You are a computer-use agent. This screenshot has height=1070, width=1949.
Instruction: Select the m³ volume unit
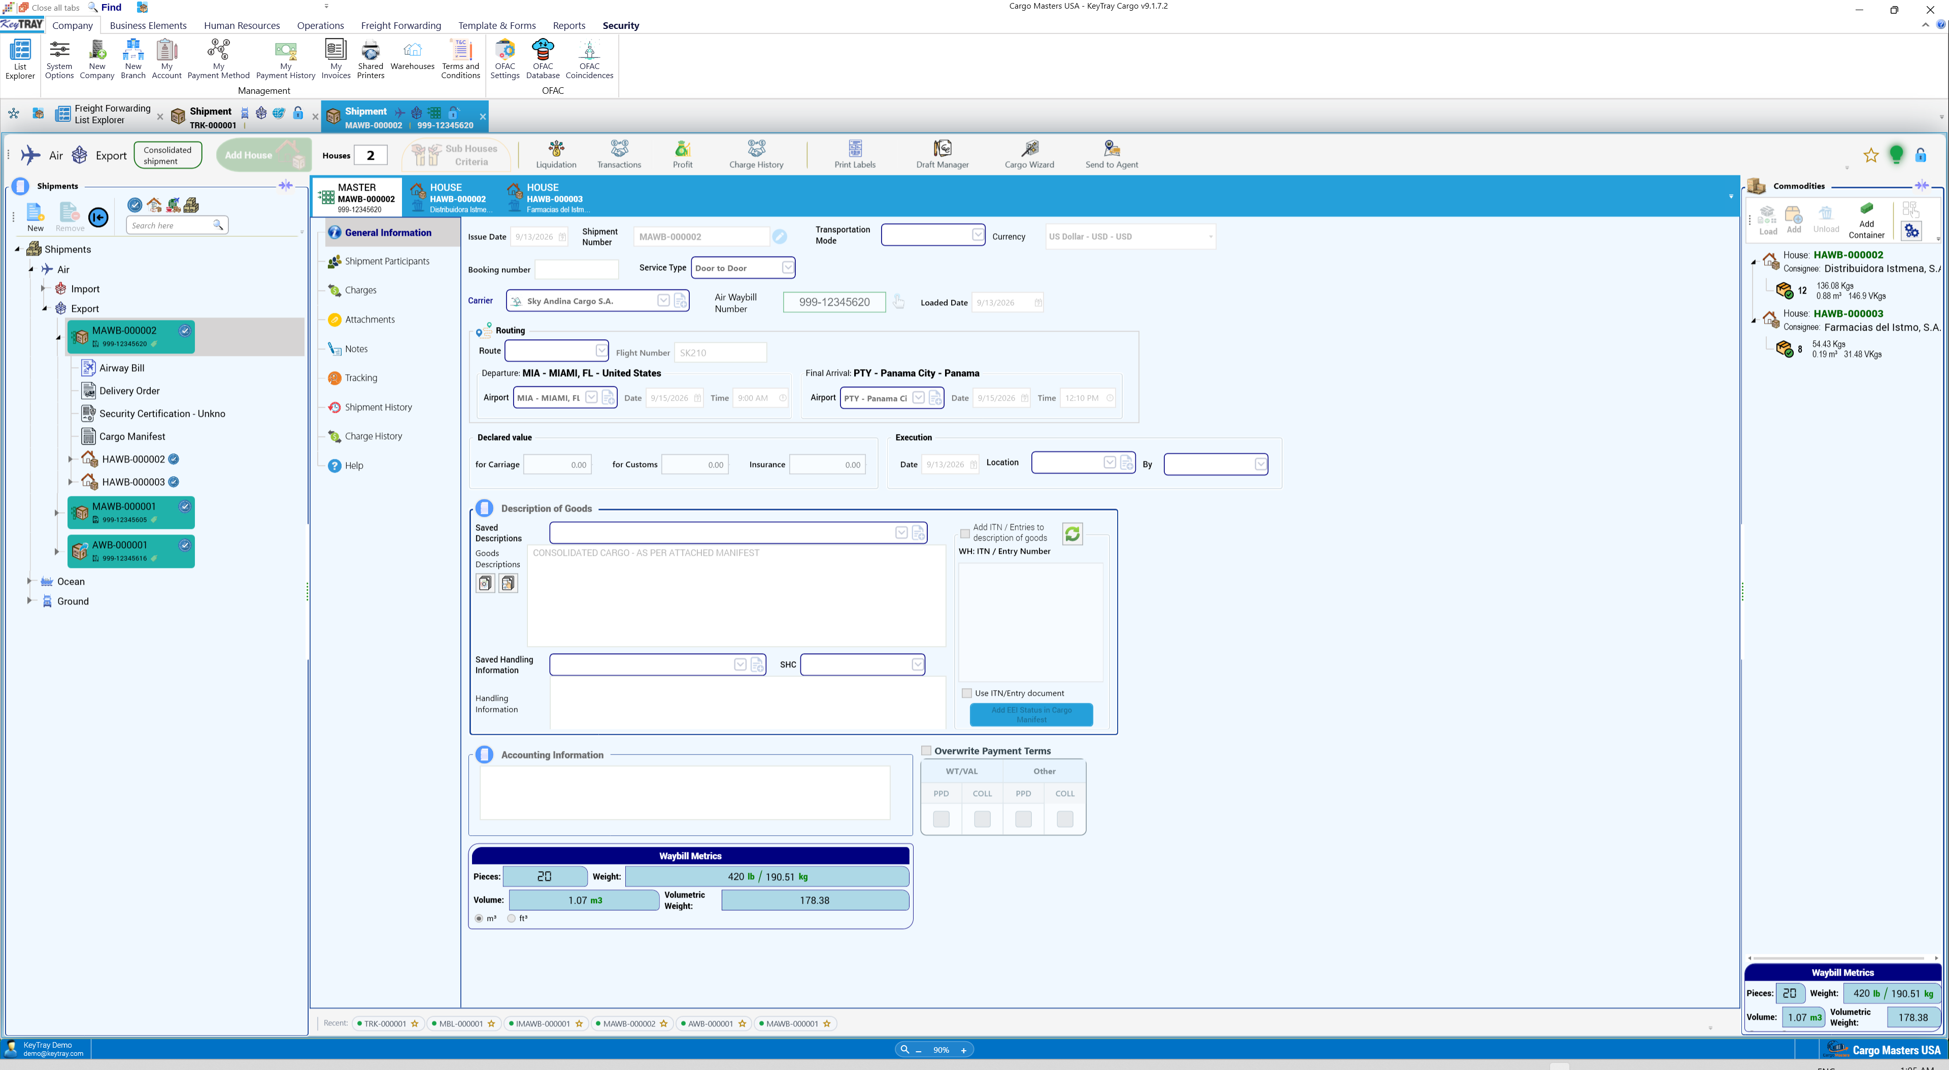pyautogui.click(x=479, y=918)
